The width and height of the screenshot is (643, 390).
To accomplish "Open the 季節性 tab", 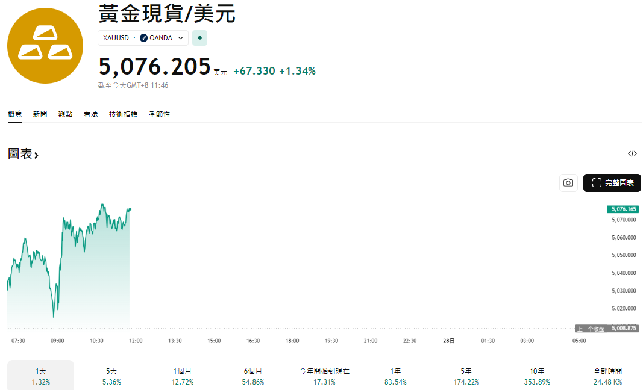I will coord(159,114).
